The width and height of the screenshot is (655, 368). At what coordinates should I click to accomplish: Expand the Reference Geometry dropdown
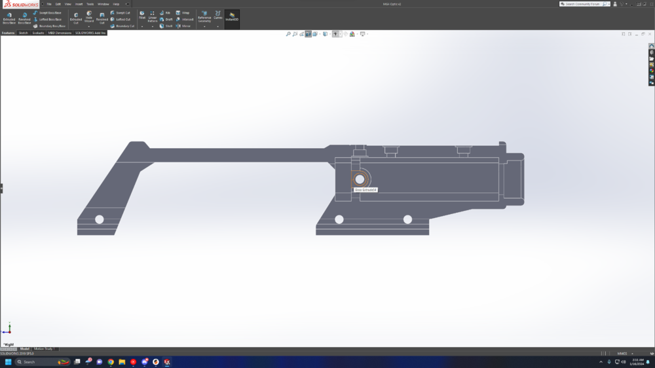coord(204,26)
